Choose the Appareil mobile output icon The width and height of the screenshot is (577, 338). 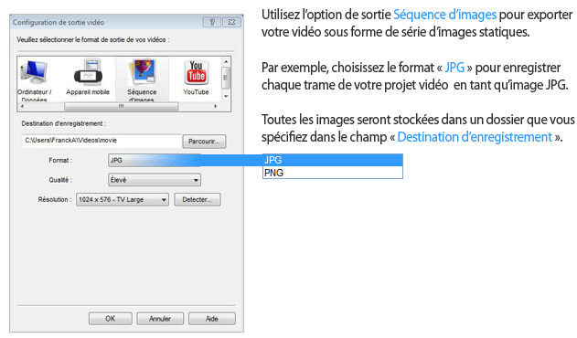[x=88, y=78]
